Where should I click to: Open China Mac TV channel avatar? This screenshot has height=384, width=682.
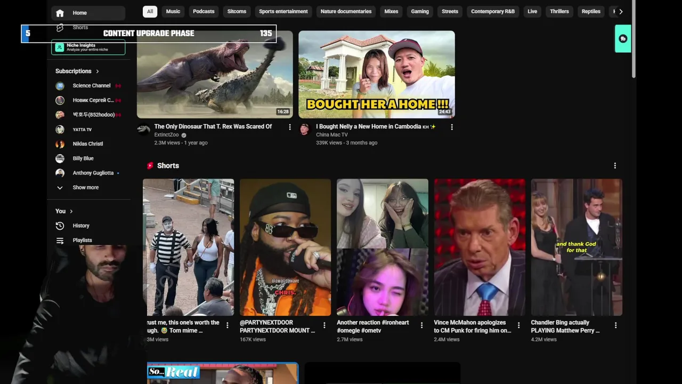(x=305, y=130)
